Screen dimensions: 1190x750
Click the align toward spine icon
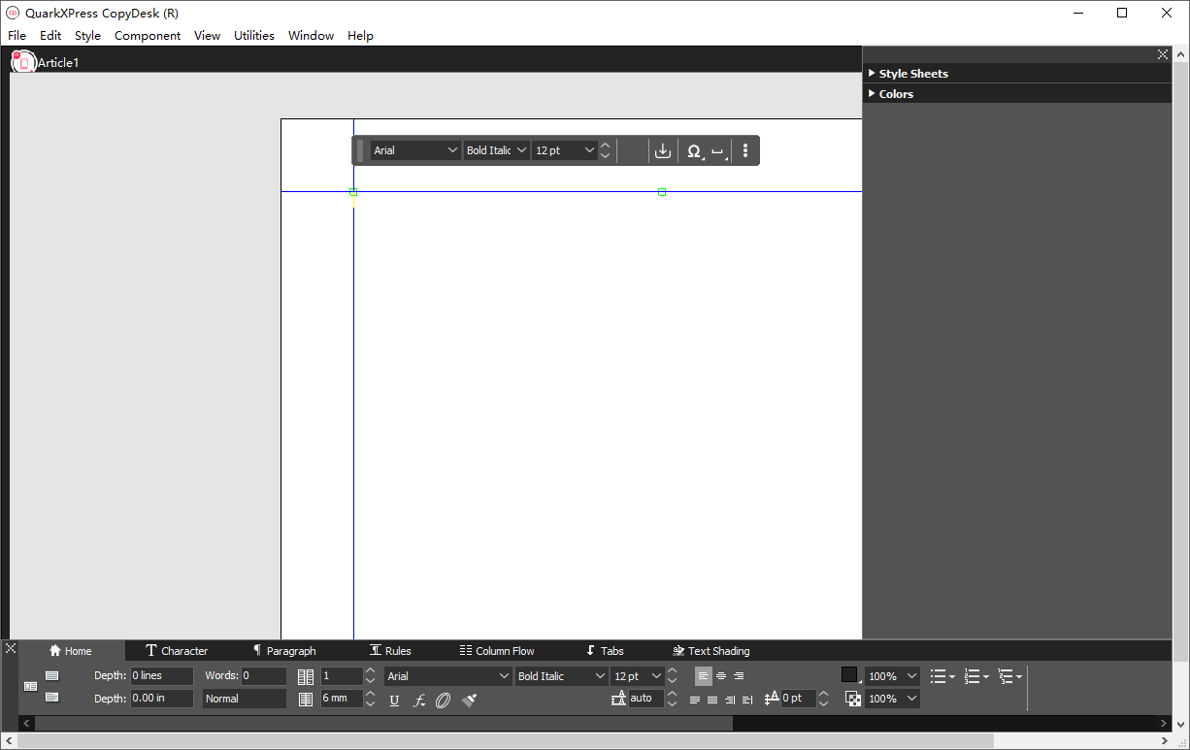[747, 700]
